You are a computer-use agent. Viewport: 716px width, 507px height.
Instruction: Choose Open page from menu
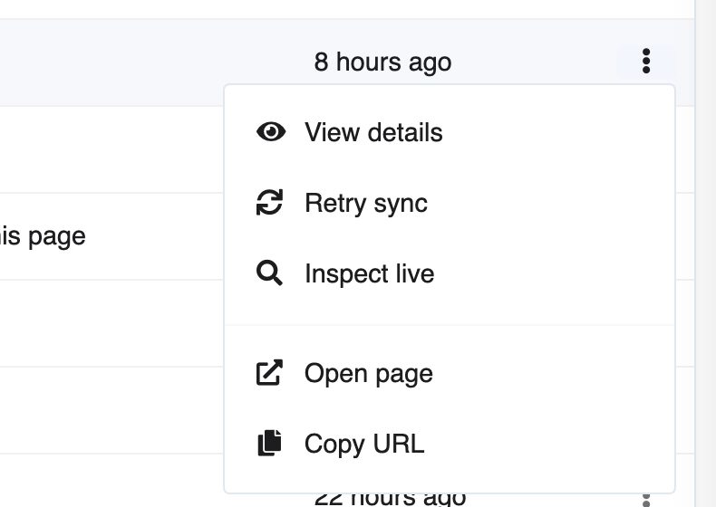[x=450, y=373]
